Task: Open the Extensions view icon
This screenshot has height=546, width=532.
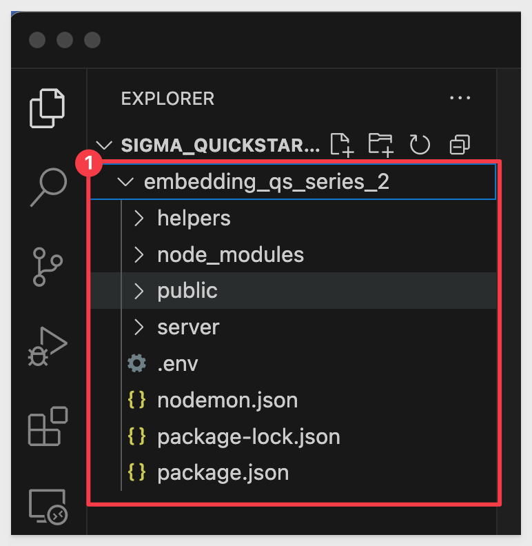Action: point(48,427)
